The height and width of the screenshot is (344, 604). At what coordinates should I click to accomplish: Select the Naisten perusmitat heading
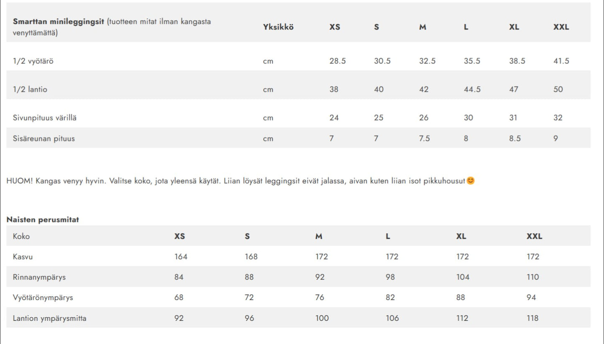(43, 219)
